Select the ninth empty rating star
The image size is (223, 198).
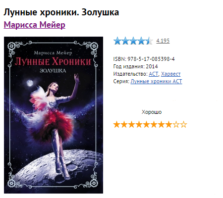coord(176,124)
